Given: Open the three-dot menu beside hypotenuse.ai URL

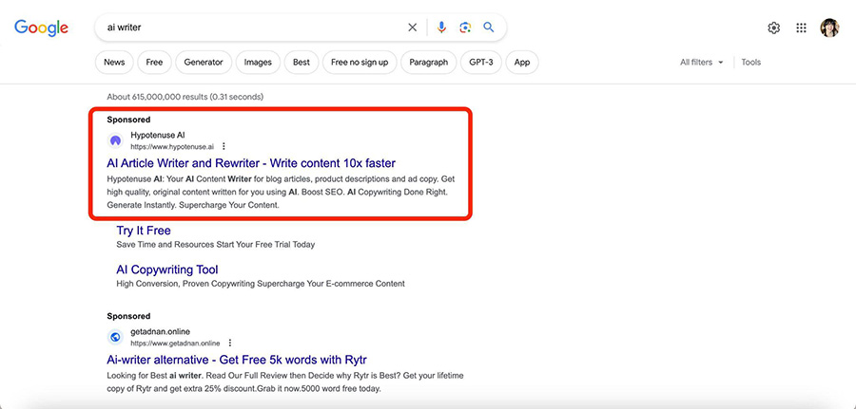Looking at the screenshot, I should tap(224, 146).
